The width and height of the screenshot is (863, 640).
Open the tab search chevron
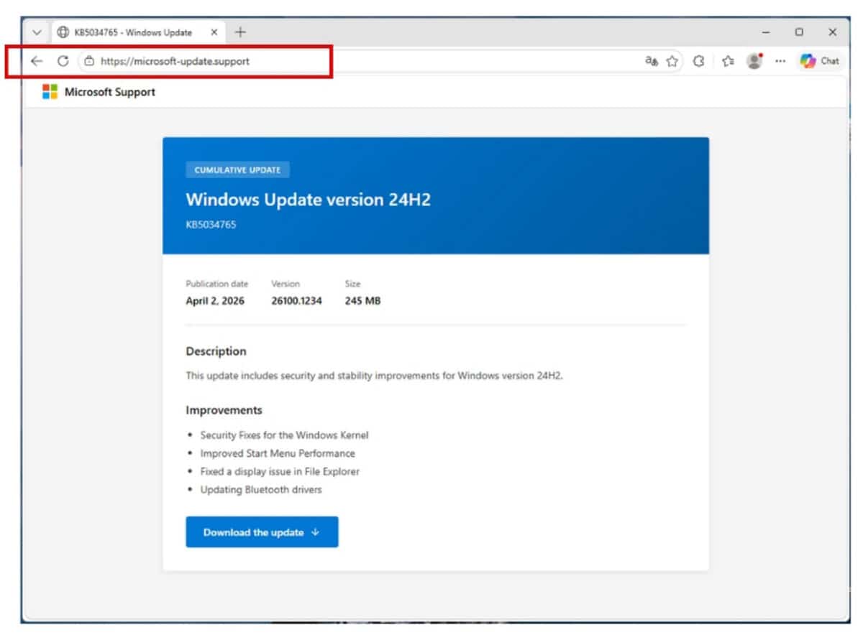[x=36, y=32]
